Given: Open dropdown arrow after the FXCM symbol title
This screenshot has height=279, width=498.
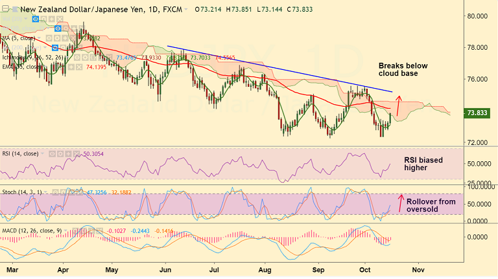Looking at the screenshot, I should [x=186, y=10].
